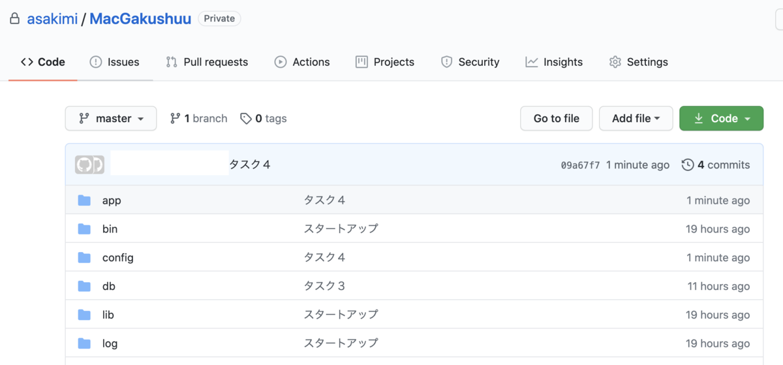This screenshot has height=365, width=783.
Task: Open the app folder
Action: coord(112,200)
